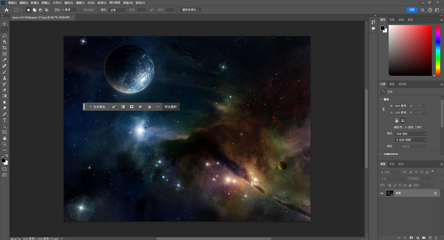Select the Lasso tool
The width and height of the screenshot is (444, 240).
(x=5, y=36)
